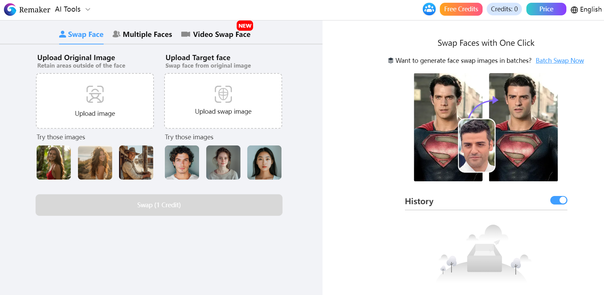Click the Swap Faces with One Click heading

(486, 43)
